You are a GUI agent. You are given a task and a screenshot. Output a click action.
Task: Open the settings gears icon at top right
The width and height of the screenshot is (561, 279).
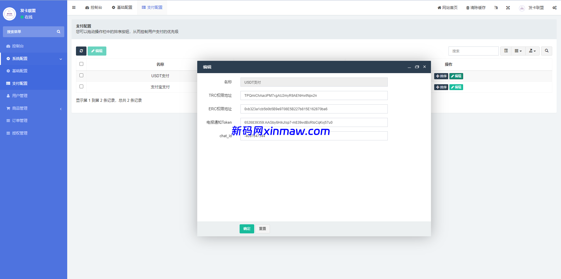coord(554,8)
